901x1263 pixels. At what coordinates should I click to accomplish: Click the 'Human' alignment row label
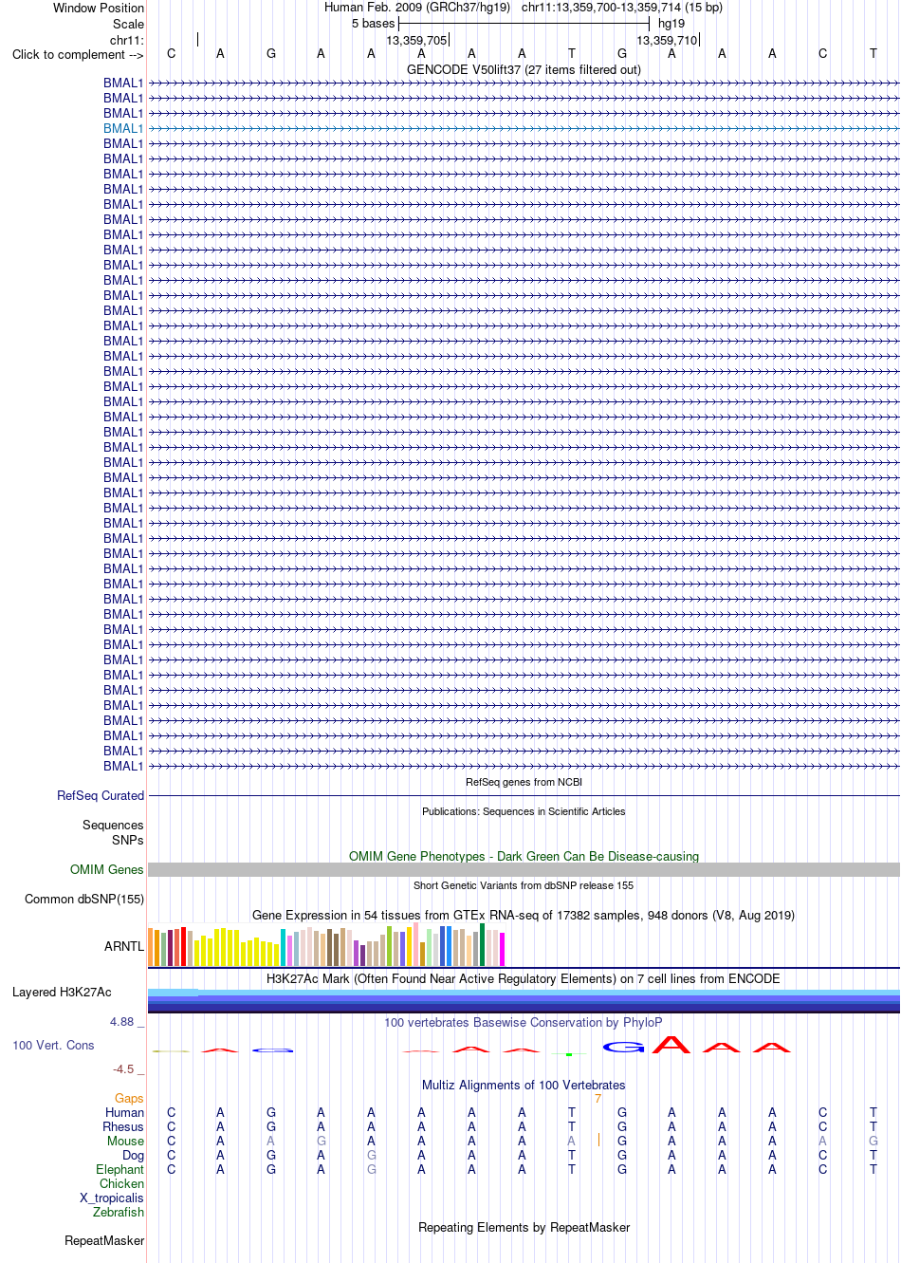coord(124,1112)
